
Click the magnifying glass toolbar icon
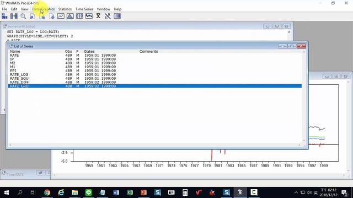[23, 16]
